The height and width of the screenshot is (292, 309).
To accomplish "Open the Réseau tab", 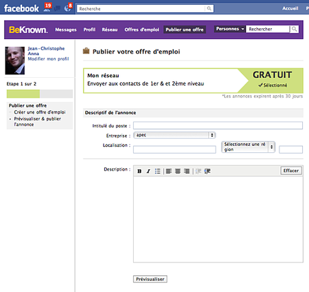I will (x=109, y=30).
